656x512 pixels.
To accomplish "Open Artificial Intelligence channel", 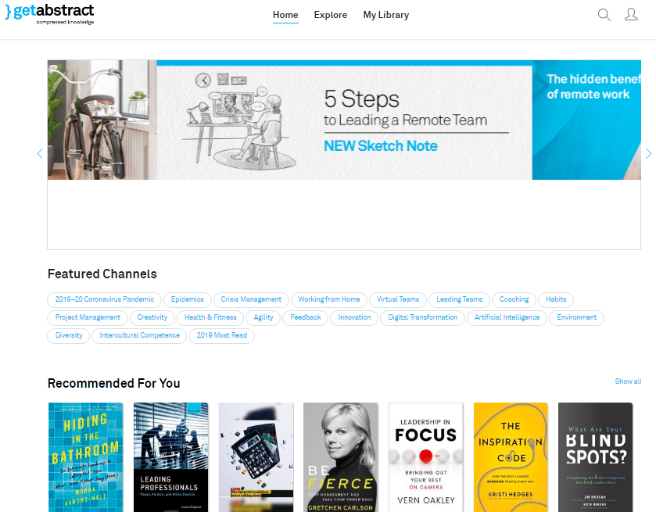I will pos(507,317).
